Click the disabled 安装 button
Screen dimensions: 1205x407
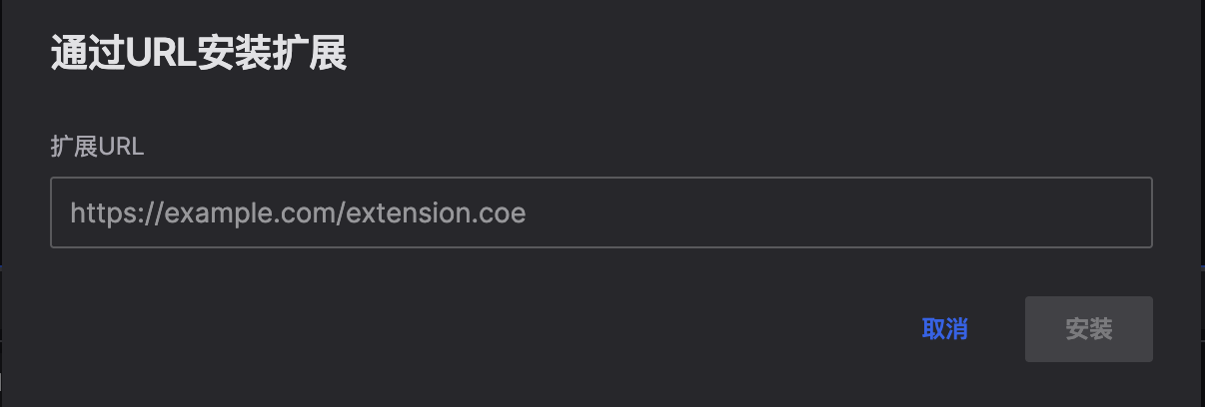pyautogui.click(x=1088, y=329)
